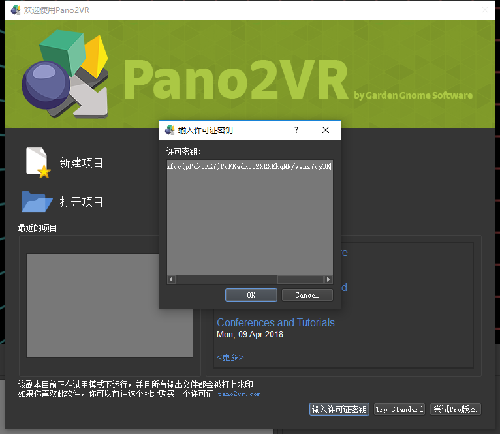The height and width of the screenshot is (434, 500).
Task: Select the Mon, 09 Apr 2018 date text
Action: point(250,334)
